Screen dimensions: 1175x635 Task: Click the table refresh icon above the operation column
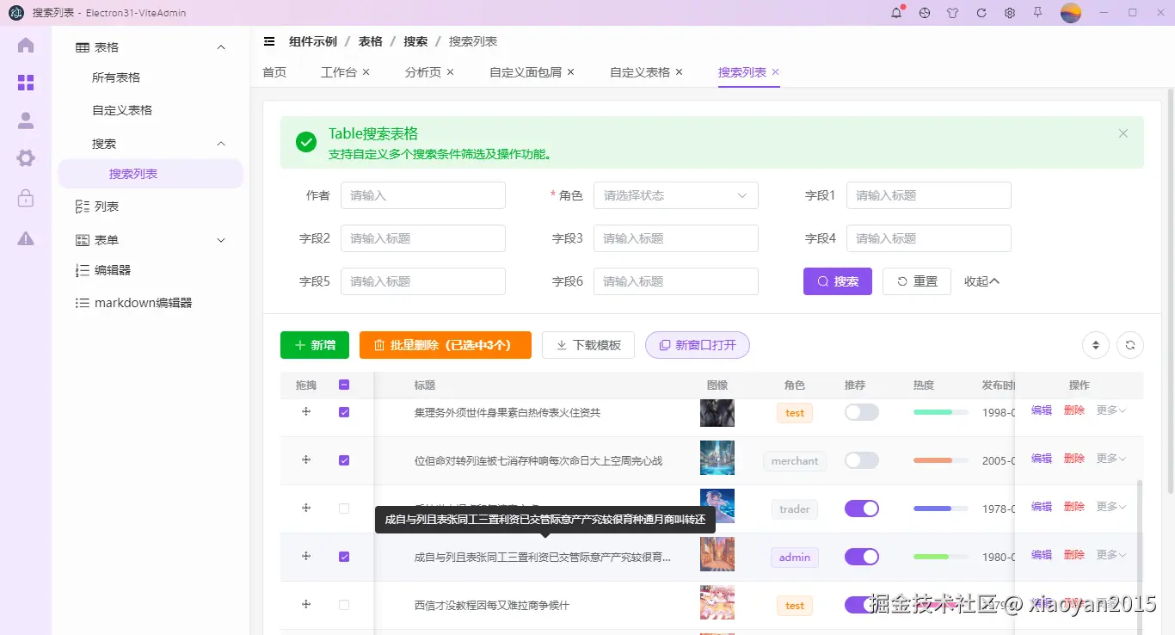pos(1129,344)
